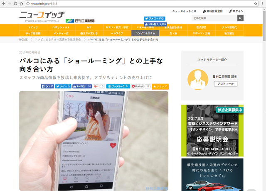Click the Google +1 share button
This screenshot has height=191, width=266.
[x=96, y=86]
